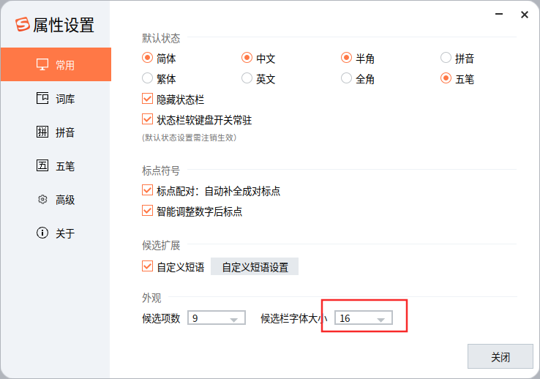Click the Sogou logo beside 属性设置
The image size is (540, 379).
coord(23,24)
